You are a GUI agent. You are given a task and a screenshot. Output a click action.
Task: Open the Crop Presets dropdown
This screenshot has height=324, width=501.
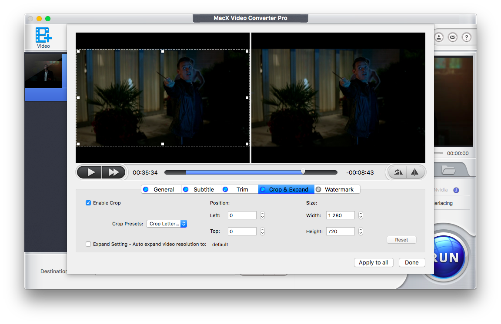pyautogui.click(x=167, y=224)
